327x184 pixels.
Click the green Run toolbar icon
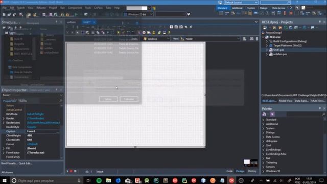[76, 14]
